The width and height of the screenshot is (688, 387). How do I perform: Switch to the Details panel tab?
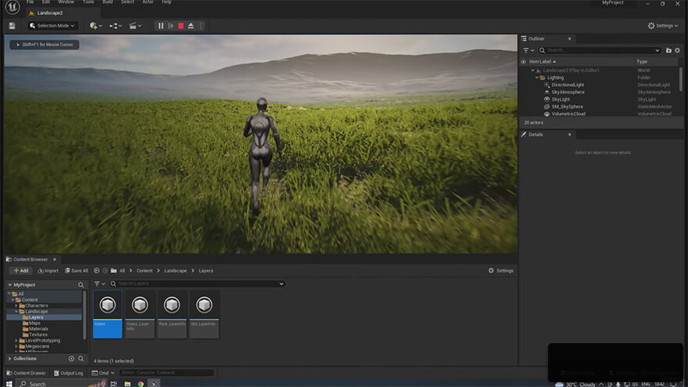(536, 134)
